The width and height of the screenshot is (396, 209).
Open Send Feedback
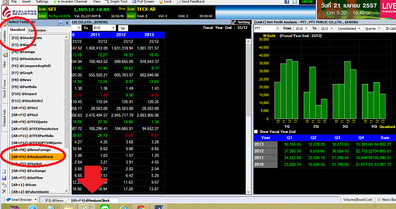tap(191, 1)
